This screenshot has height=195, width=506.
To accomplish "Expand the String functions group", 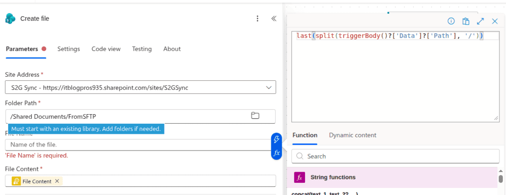I will [x=392, y=177].
